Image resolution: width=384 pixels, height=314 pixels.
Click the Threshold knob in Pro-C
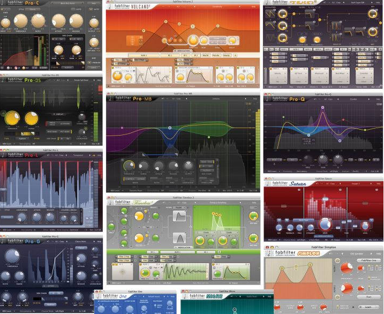pyautogui.click(x=21, y=20)
